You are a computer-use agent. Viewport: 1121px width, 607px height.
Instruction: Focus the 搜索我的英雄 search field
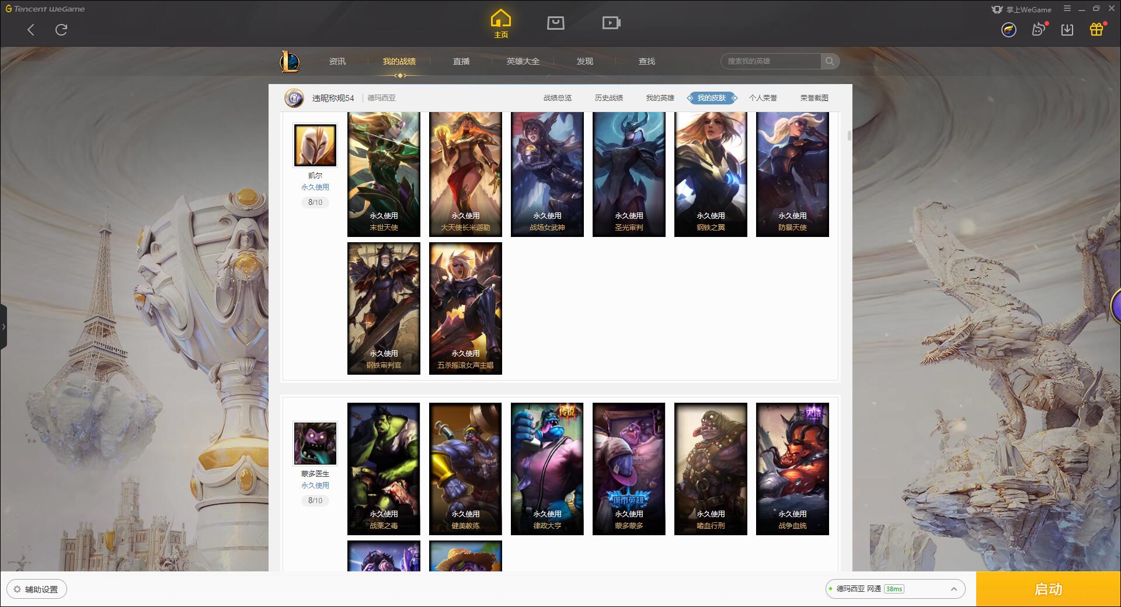coord(771,61)
